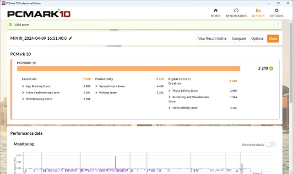
Task: Click the Video Editing value 3 336
Action: pyautogui.click(x=233, y=108)
